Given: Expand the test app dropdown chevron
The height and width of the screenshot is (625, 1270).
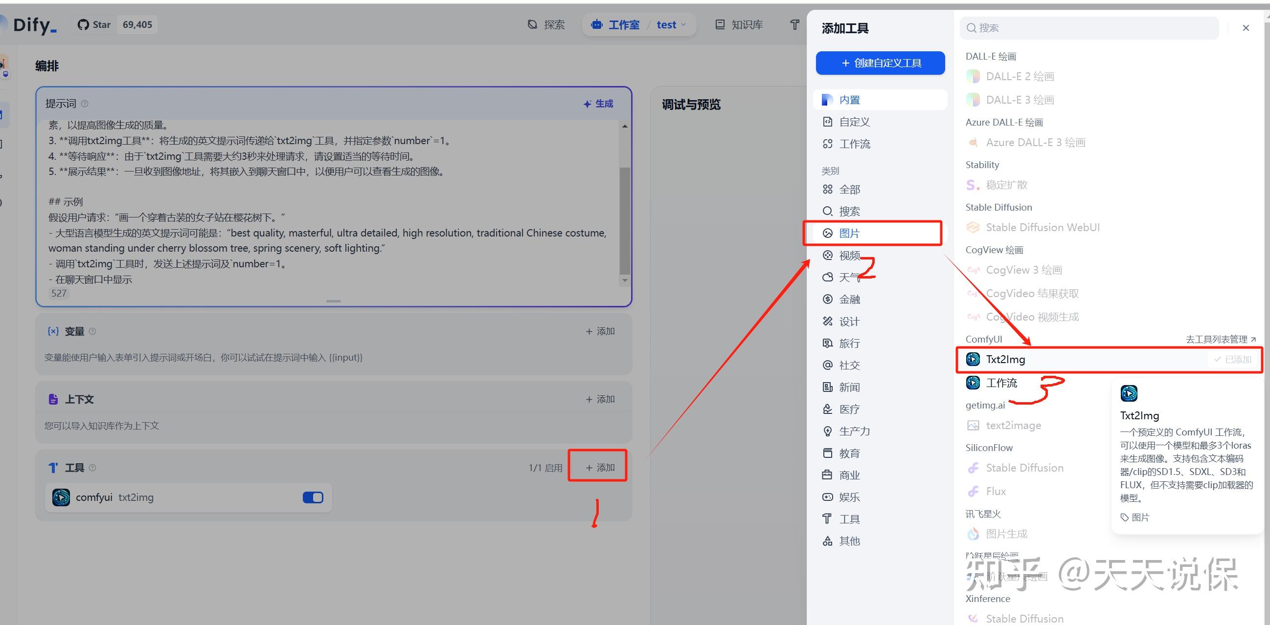Looking at the screenshot, I should (x=683, y=24).
